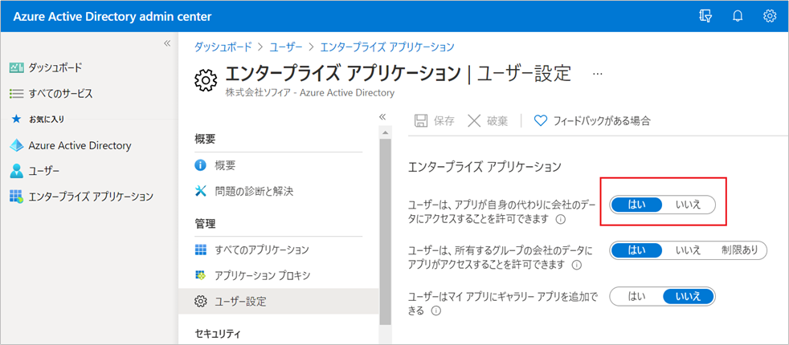Open すべてのサービス in the sidebar

pos(60,93)
